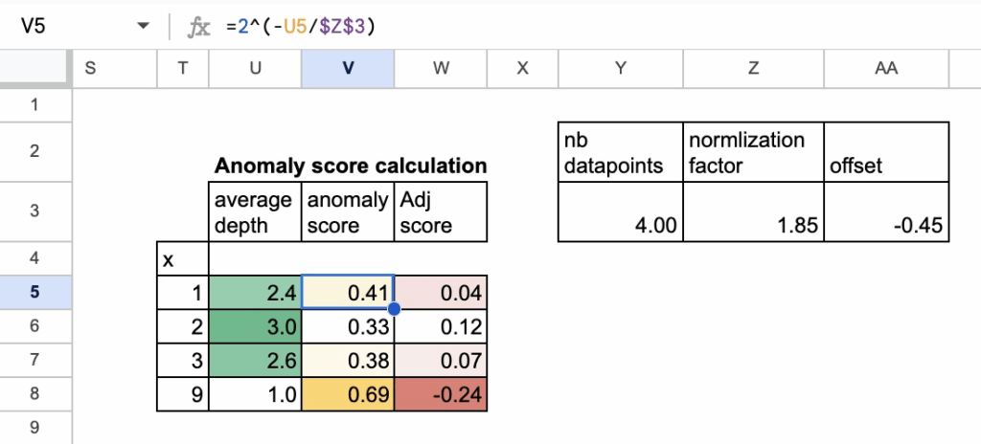This screenshot has height=444, width=981.
Task: Click the blue fill handle on cell V5
Action: [393, 309]
